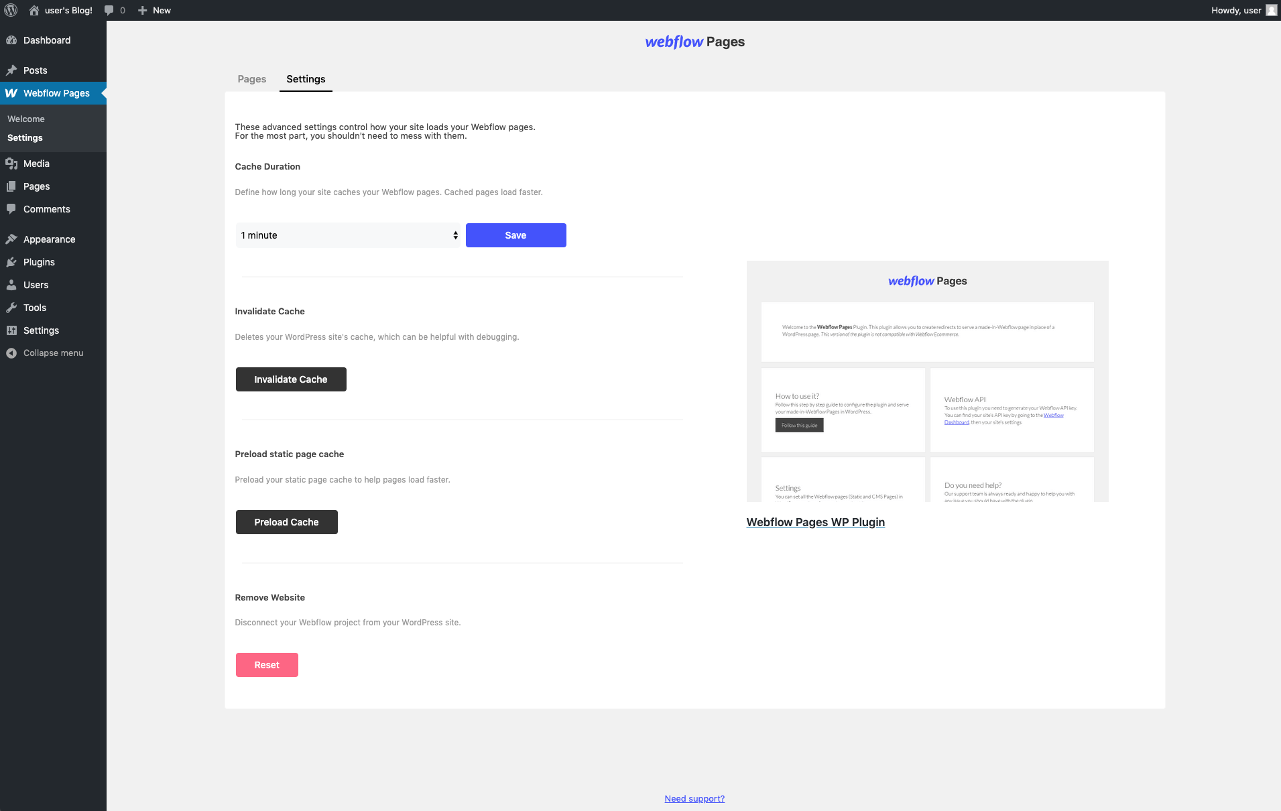Click New in the admin bar
Screen dimensions: 1281x811
click(162, 10)
